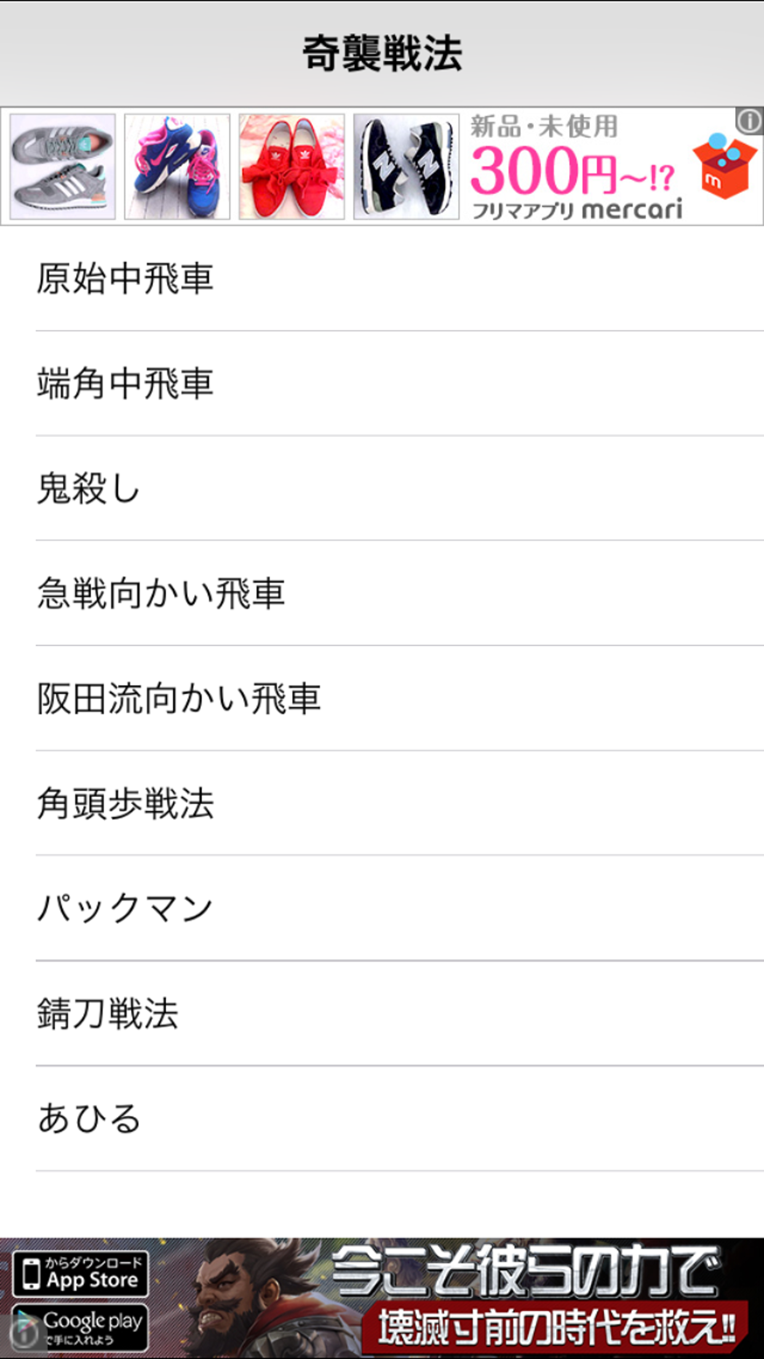The width and height of the screenshot is (764, 1359).
Task: Tap the Google Play badge
Action: 80,1326
